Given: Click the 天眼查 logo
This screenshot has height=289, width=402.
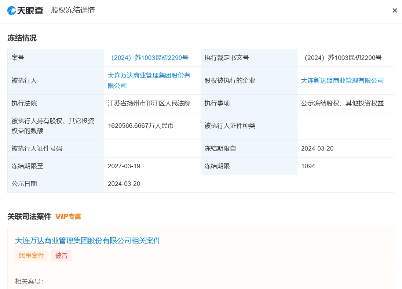Looking at the screenshot, I should coord(25,11).
